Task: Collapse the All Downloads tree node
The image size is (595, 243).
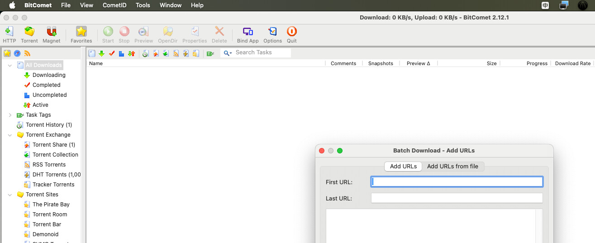Action: pos(10,65)
